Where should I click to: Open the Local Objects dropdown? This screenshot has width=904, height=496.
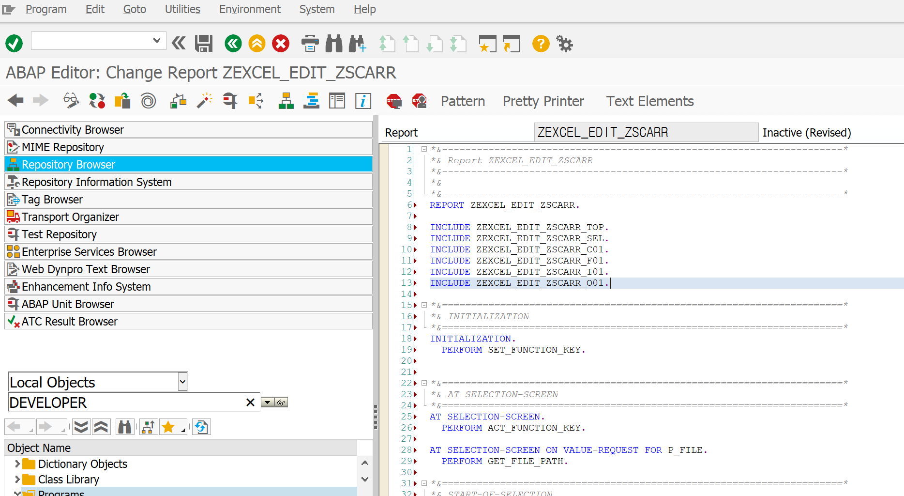[x=182, y=382]
